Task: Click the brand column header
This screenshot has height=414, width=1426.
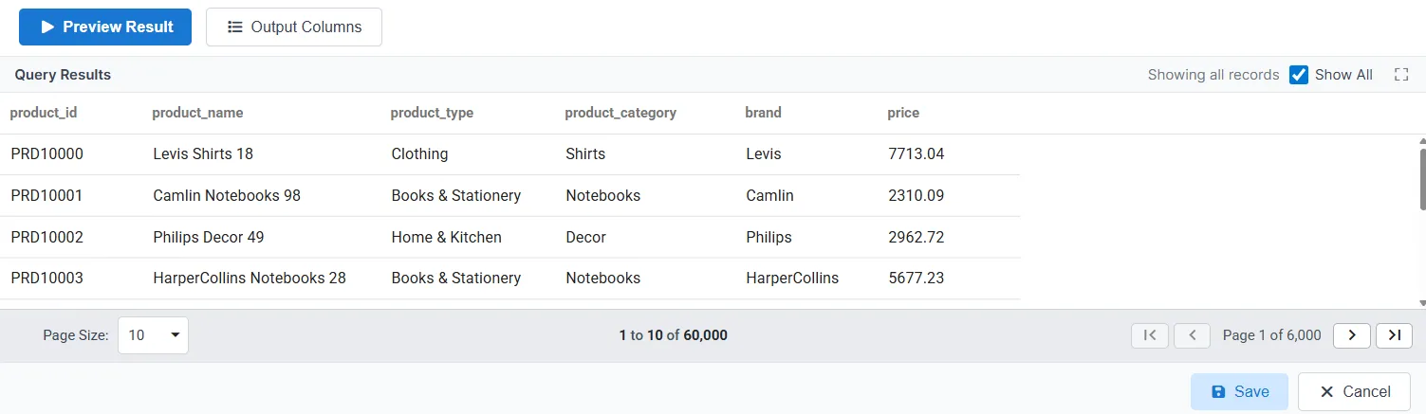Action: pyautogui.click(x=763, y=113)
